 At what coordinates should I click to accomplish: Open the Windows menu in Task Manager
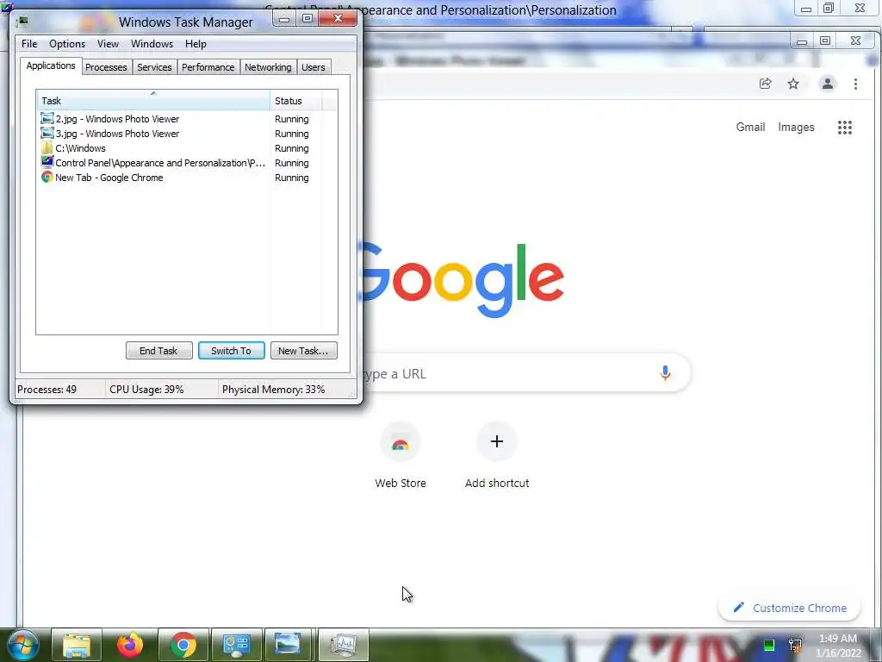pyautogui.click(x=152, y=44)
